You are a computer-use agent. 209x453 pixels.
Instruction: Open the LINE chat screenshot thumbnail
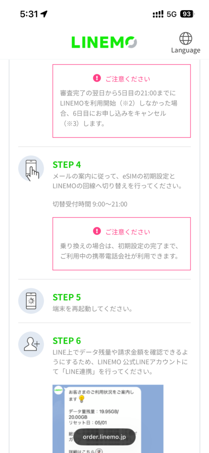tap(108, 418)
